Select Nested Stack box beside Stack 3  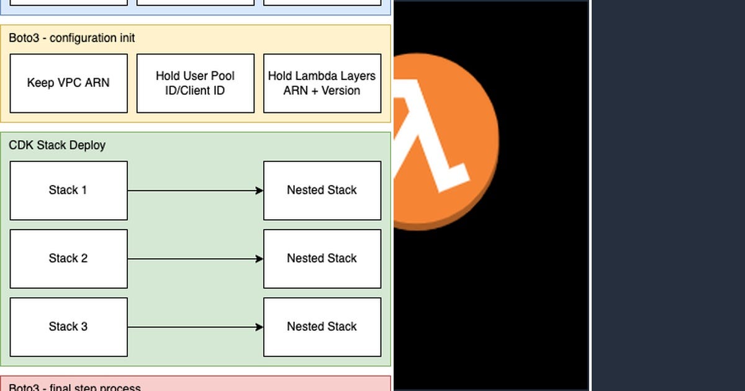tap(322, 327)
